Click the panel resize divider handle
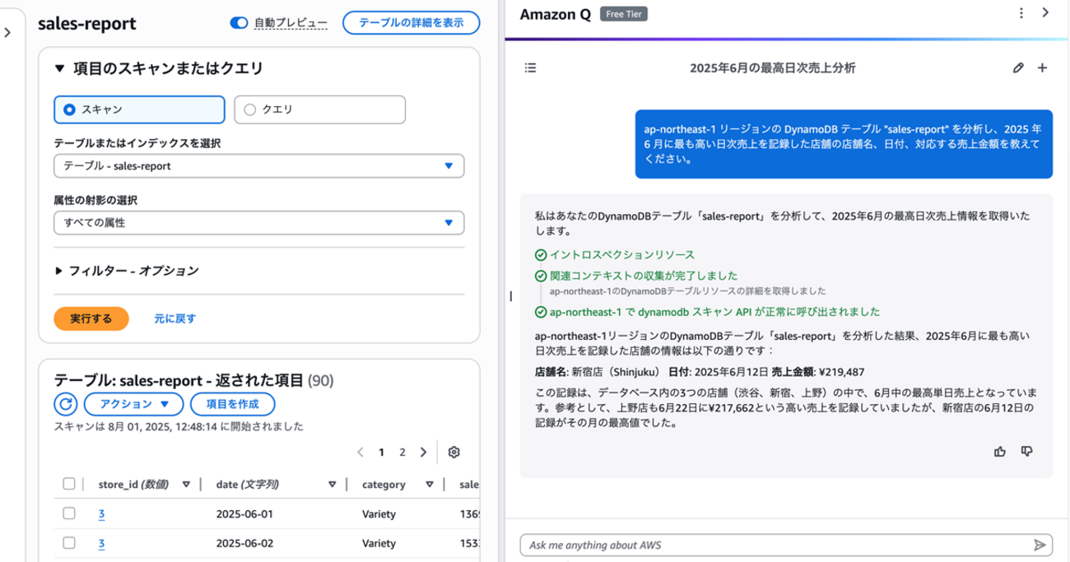 pos(511,295)
